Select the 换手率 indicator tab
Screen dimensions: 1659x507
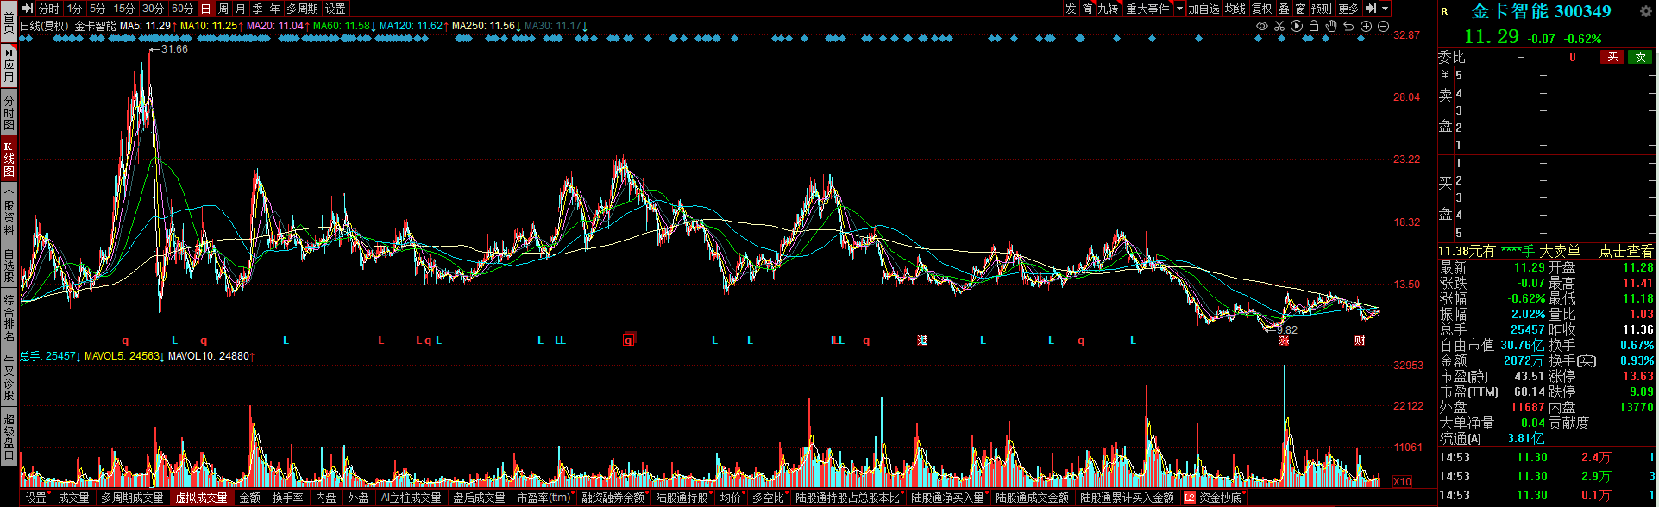pos(287,498)
